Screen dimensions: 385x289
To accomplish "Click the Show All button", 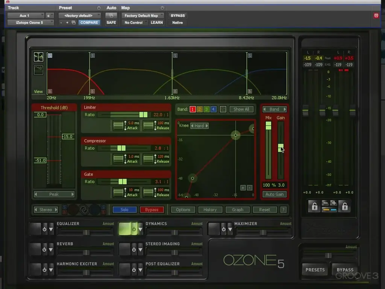I will 241,109.
